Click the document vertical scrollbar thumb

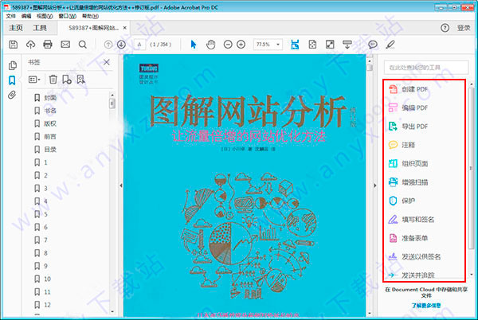tap(369, 68)
